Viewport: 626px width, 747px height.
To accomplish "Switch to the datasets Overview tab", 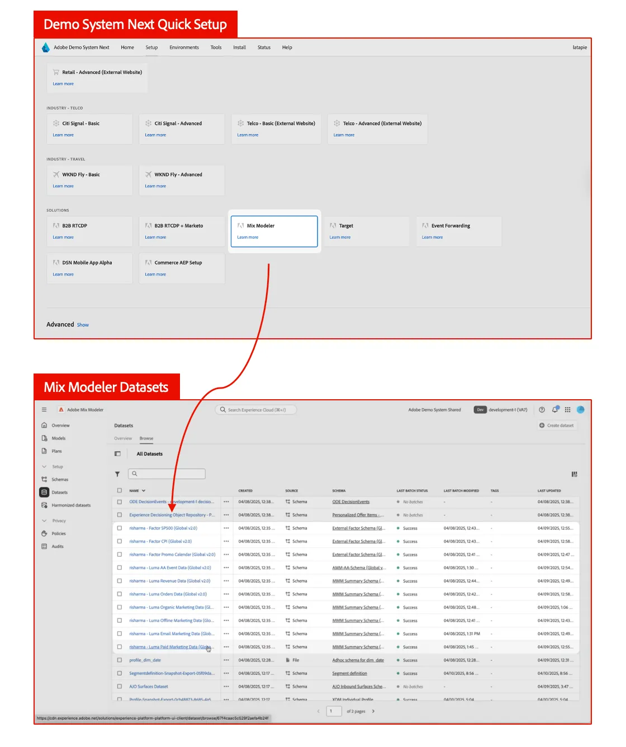I will click(x=123, y=438).
